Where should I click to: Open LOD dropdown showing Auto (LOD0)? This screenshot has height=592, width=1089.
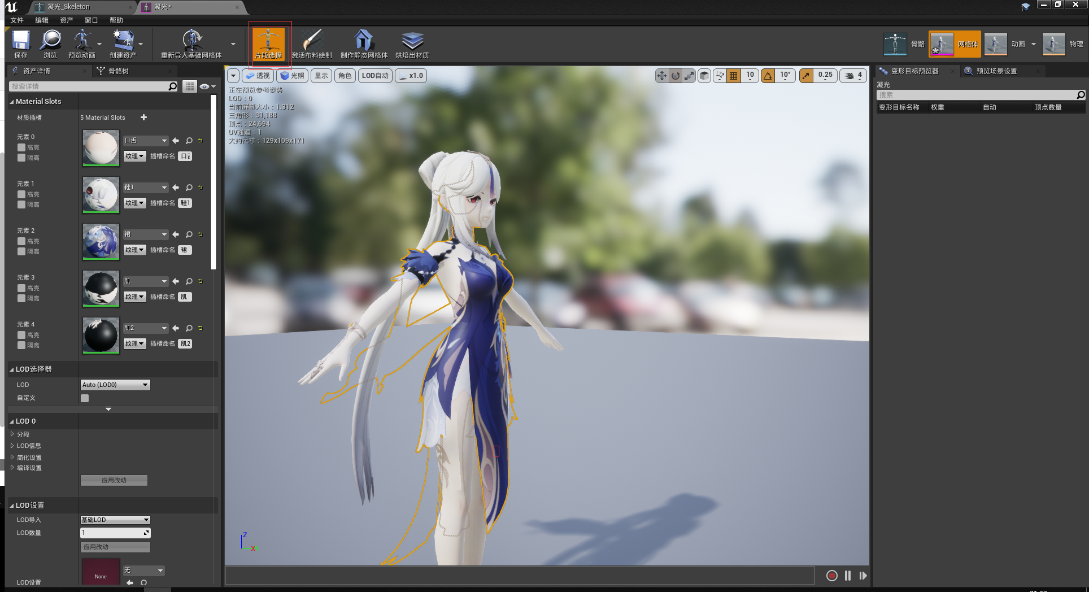[115, 385]
